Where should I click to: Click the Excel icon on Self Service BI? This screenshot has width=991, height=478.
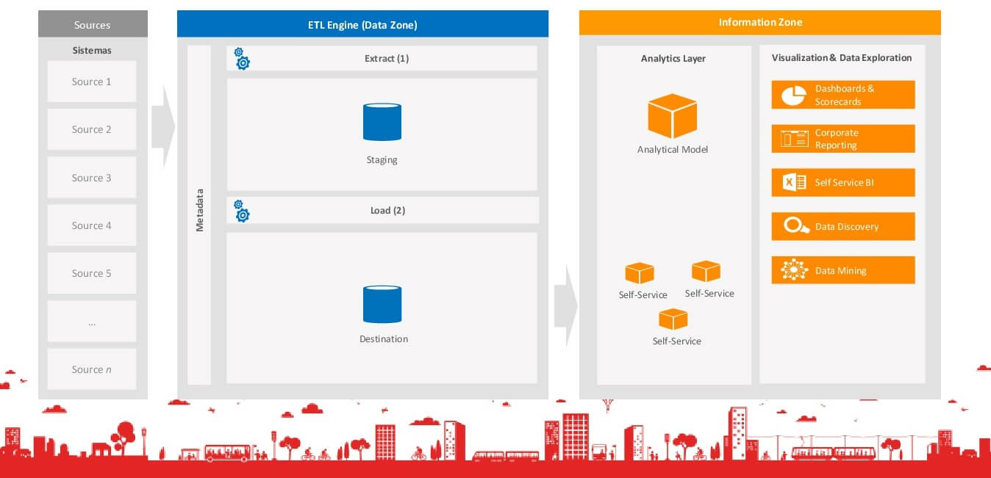click(x=794, y=183)
